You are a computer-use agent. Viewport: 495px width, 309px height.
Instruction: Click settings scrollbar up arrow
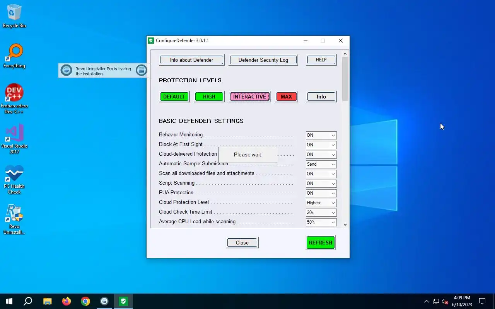(345, 53)
